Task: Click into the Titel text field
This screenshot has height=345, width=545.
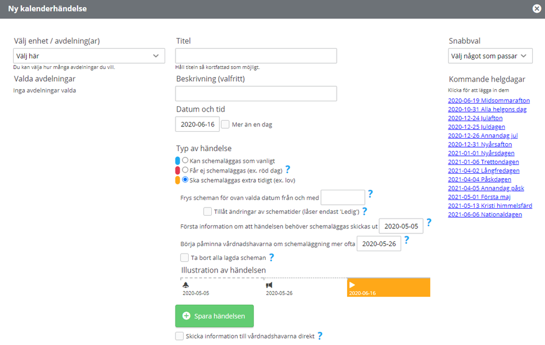Action: tap(256, 56)
